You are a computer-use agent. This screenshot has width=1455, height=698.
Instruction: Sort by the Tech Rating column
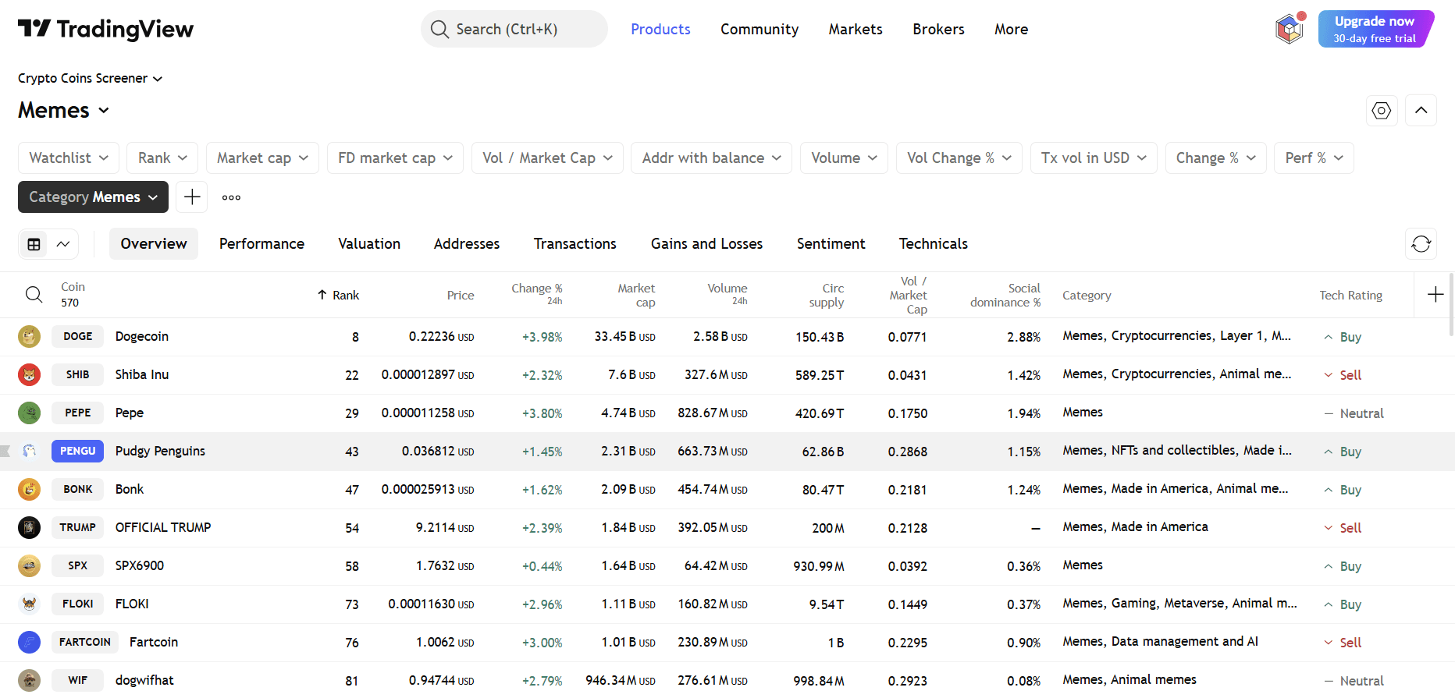tap(1350, 295)
